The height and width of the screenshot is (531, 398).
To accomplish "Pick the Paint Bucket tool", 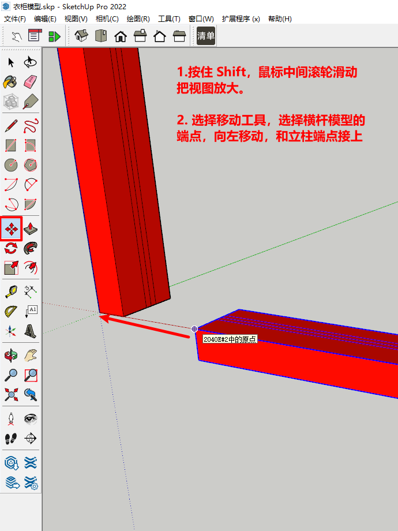I will (11, 81).
